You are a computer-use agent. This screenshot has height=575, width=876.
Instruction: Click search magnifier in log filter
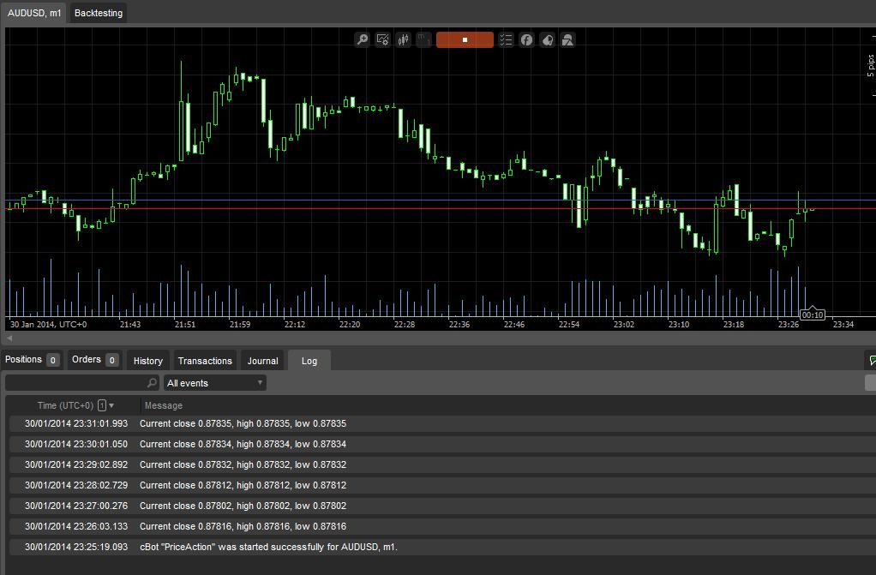(x=152, y=383)
